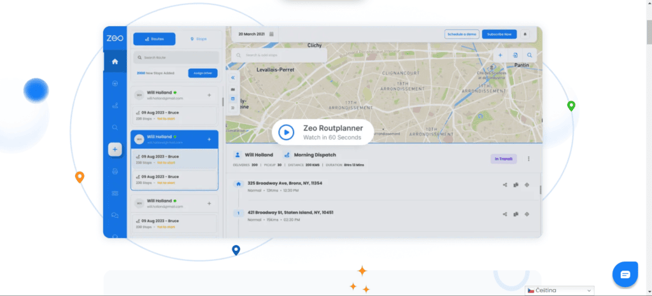Open the three-dot menu beside In Transit
The image size is (652, 296).
[529, 159]
